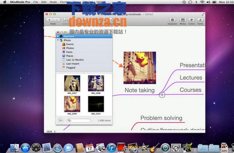
Task: Select thumbnail IMG_2298
Action: [96, 83]
